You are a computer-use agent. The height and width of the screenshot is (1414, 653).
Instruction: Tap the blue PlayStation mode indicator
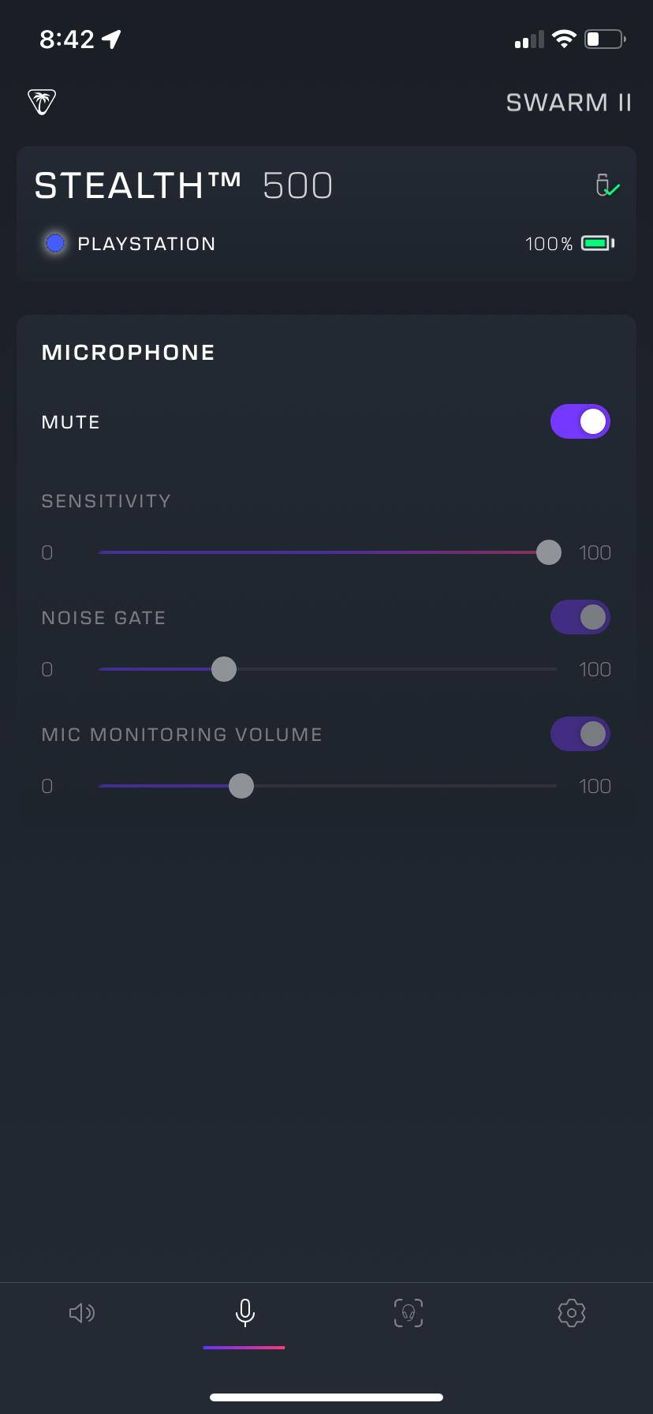point(55,243)
